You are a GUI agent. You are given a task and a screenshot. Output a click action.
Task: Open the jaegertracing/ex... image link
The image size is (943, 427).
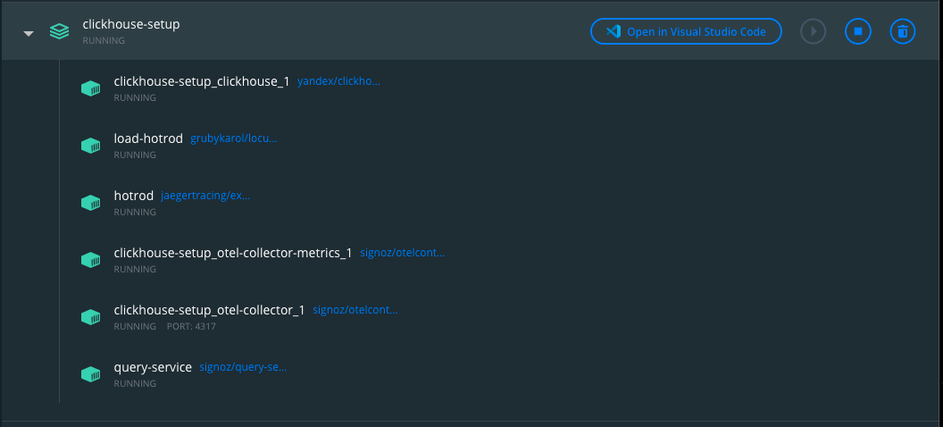pos(205,196)
